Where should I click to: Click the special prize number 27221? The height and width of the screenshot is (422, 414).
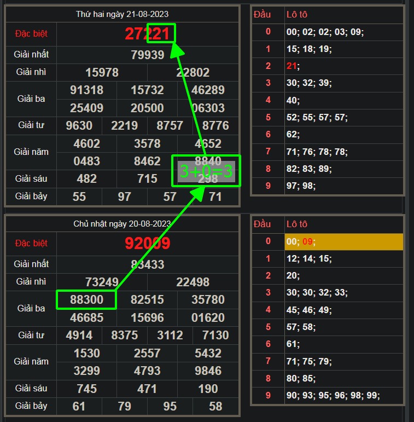(x=148, y=34)
